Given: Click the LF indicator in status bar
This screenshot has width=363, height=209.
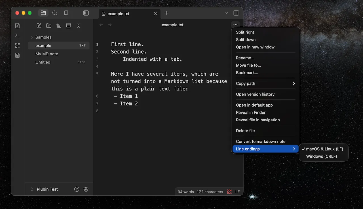Looking at the screenshot, I should pyautogui.click(x=238, y=192).
